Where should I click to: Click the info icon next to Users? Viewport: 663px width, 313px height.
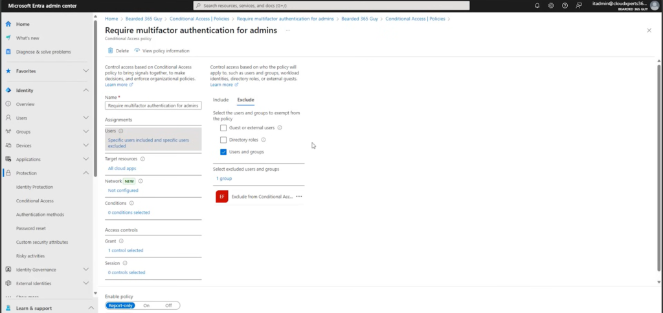click(121, 131)
